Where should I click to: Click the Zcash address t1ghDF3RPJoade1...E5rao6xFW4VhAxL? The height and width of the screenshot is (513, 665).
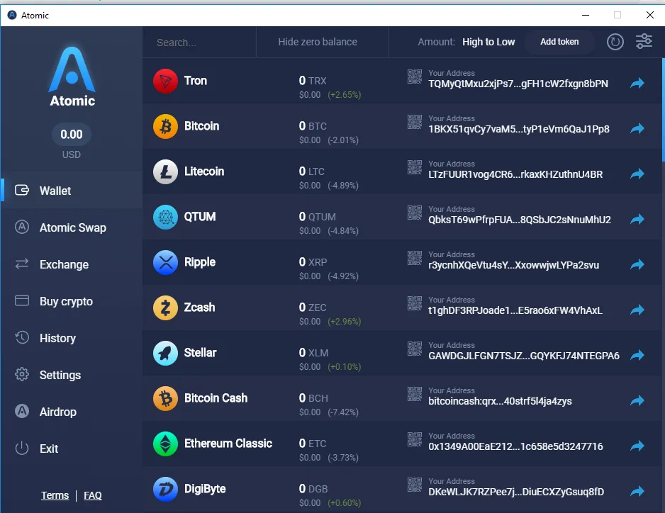pyautogui.click(x=515, y=311)
